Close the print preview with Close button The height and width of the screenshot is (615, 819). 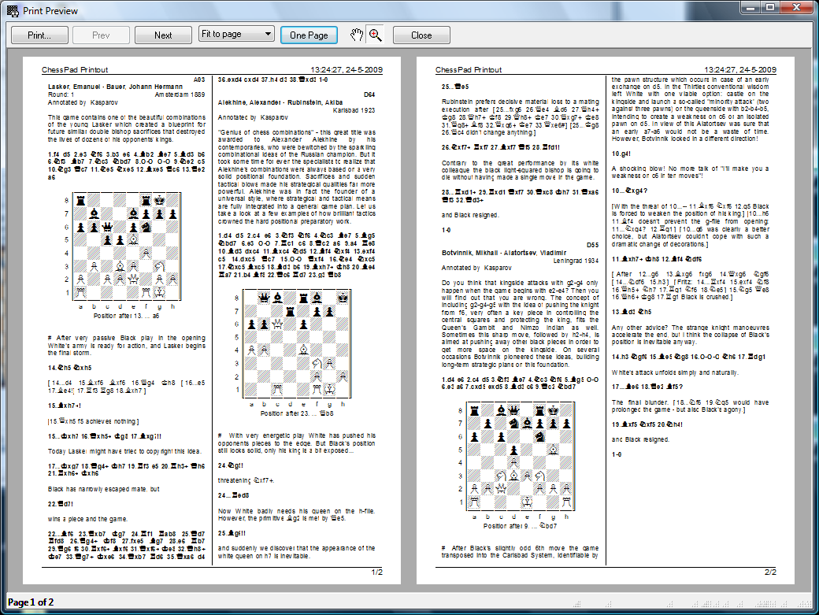(421, 35)
